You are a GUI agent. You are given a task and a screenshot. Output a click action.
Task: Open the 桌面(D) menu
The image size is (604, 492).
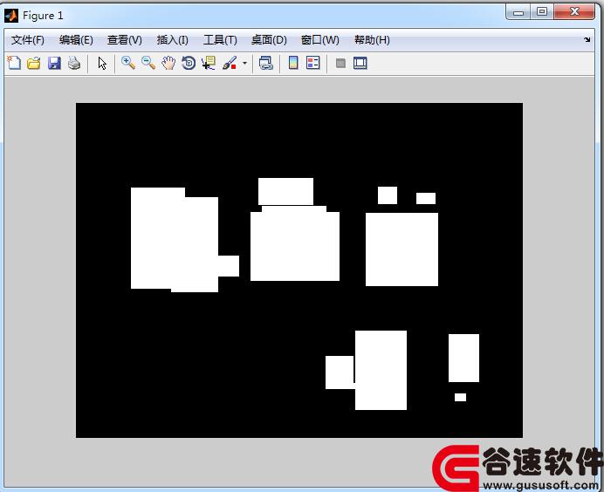[x=269, y=40]
